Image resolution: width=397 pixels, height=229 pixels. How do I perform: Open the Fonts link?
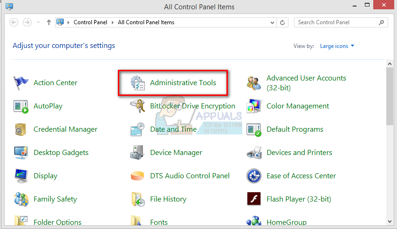[159, 222]
